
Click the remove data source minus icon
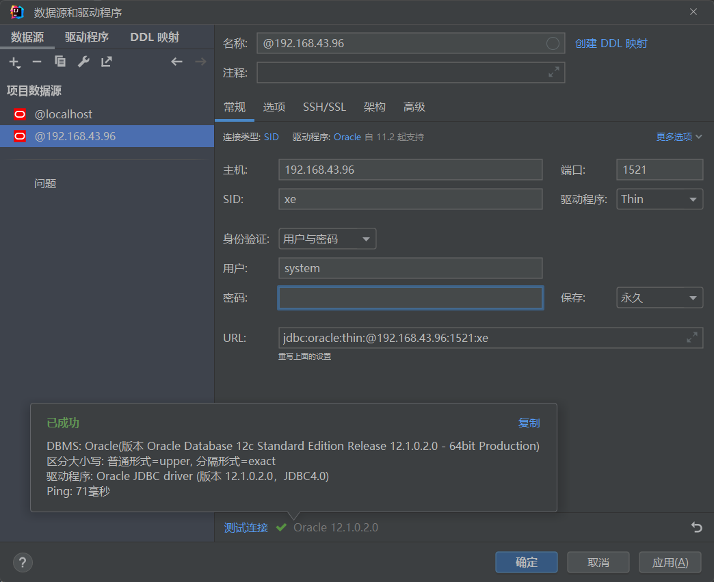tap(37, 62)
